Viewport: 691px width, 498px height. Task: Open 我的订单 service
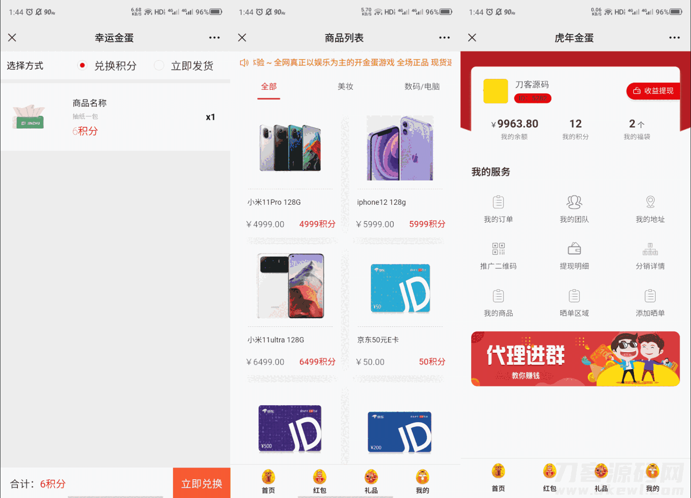[498, 209]
